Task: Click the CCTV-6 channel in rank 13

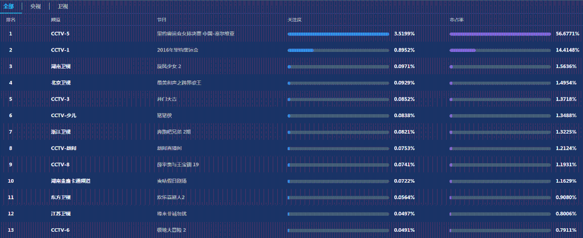Action: (60, 230)
